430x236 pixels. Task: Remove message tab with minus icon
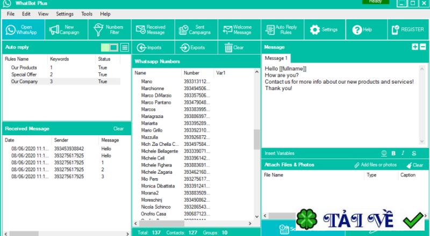click(423, 47)
